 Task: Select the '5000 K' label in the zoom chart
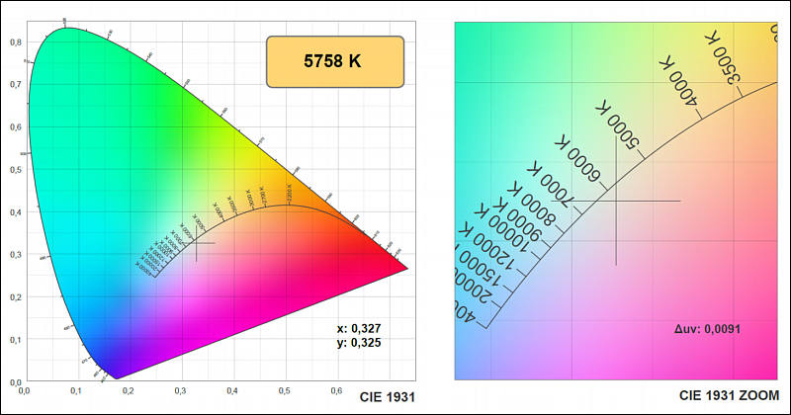[x=617, y=125]
